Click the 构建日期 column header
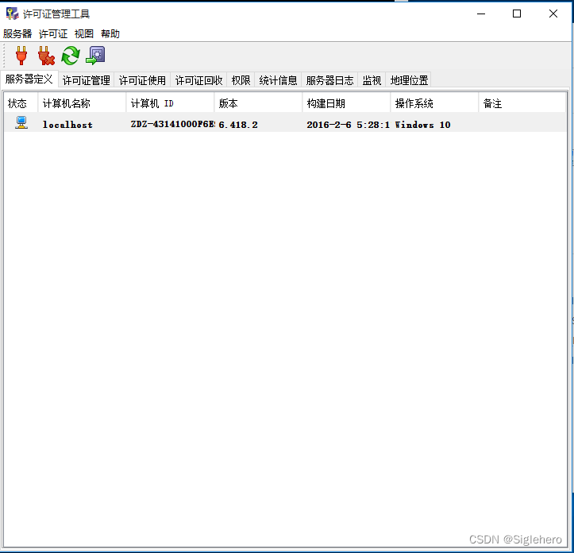The image size is (574, 553). pos(326,103)
